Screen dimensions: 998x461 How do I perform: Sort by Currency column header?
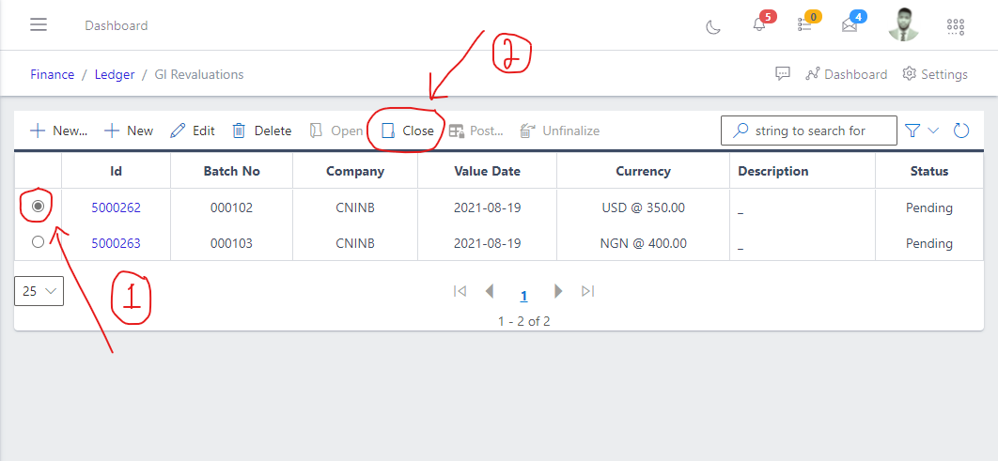[x=643, y=171]
